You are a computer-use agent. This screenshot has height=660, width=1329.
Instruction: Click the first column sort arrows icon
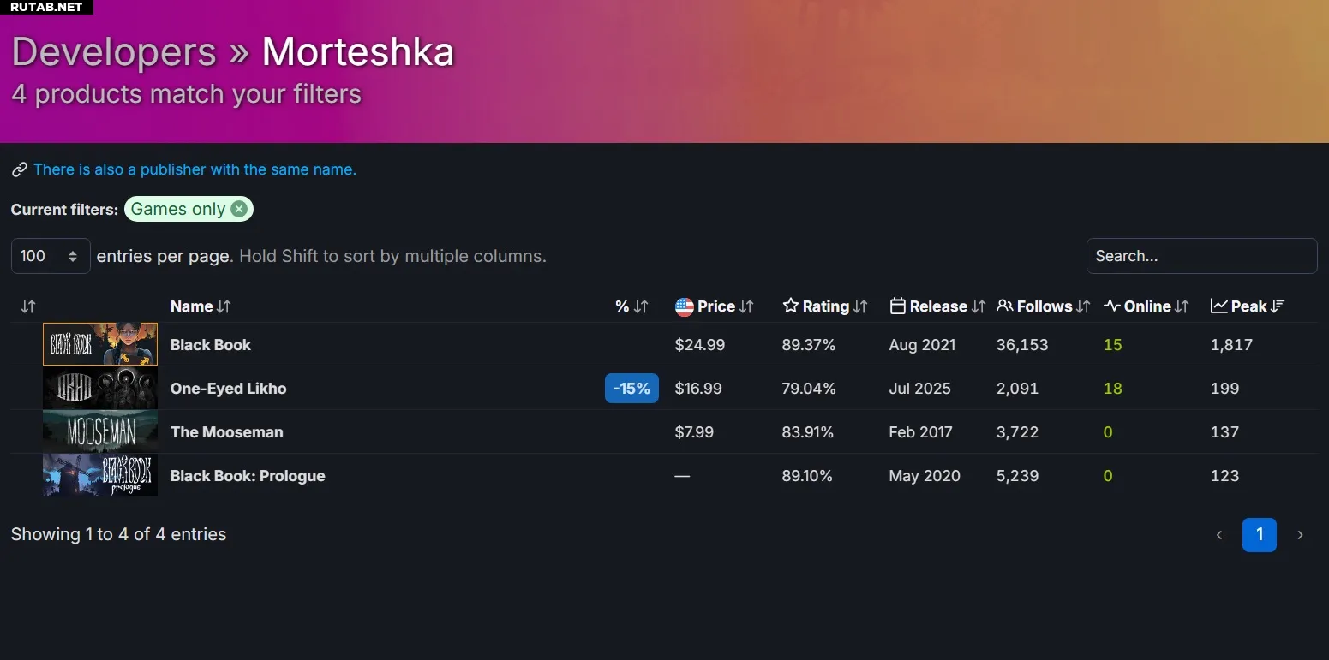[x=28, y=306]
